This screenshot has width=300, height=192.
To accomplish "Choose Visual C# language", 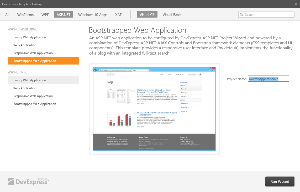I will [x=147, y=14].
